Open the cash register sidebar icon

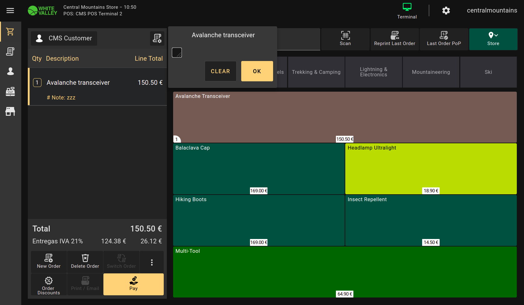(10, 91)
